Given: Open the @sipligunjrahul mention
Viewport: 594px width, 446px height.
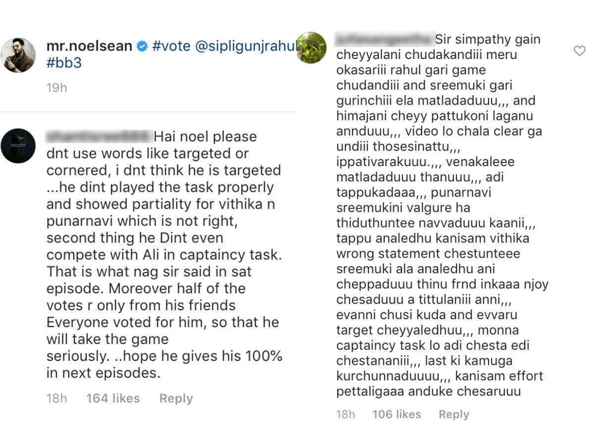Looking at the screenshot, I should tap(246, 46).
